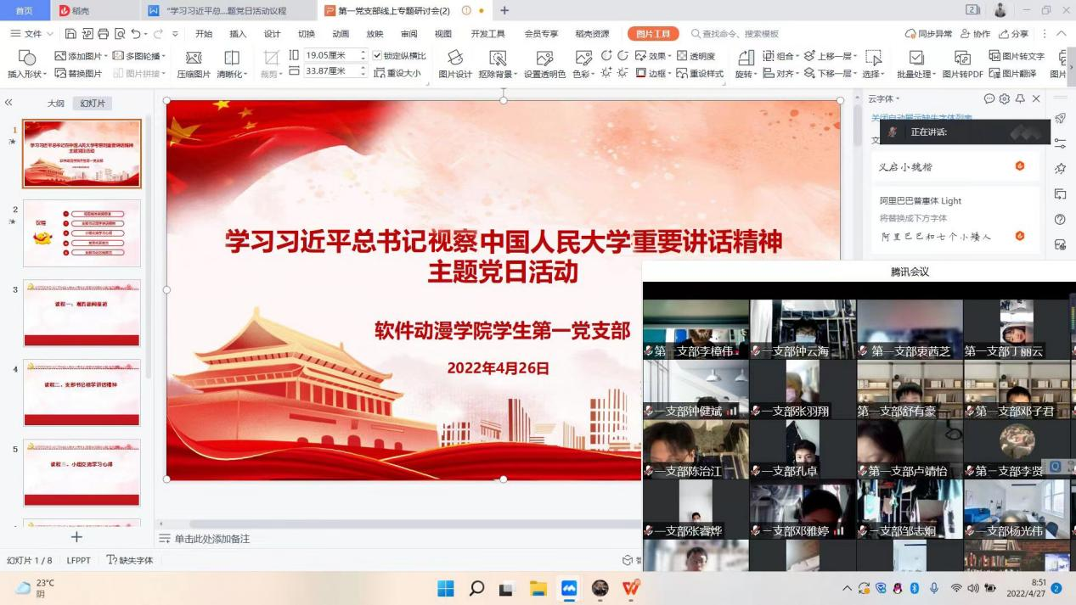Click the save icon in quick access toolbar
This screenshot has width=1076, height=605.
pyautogui.click(x=71, y=34)
